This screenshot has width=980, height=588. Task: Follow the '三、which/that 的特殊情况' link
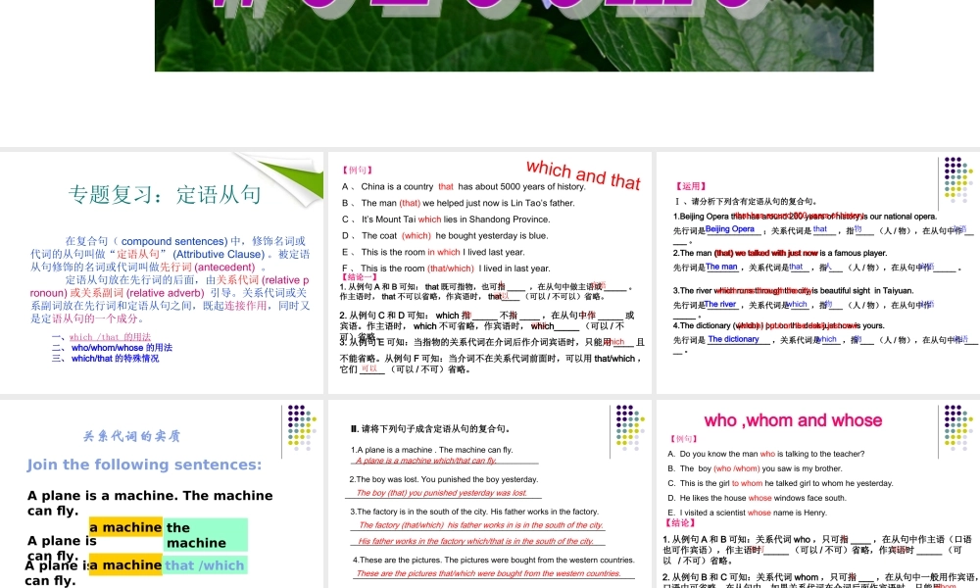105,358
